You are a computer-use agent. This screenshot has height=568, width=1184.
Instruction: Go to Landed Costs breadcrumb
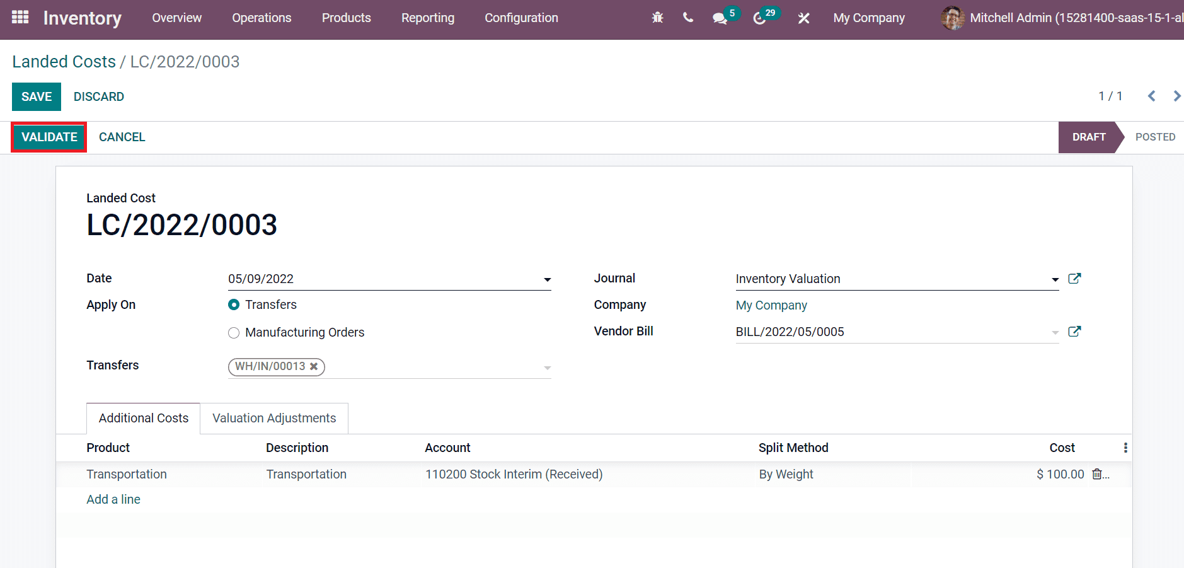click(64, 61)
